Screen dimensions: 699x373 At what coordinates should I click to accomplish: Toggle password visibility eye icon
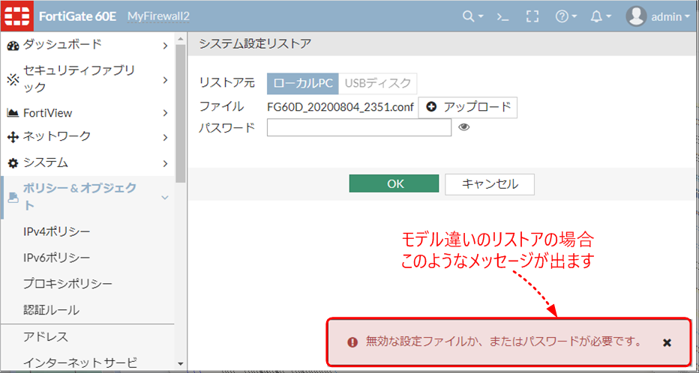464,127
